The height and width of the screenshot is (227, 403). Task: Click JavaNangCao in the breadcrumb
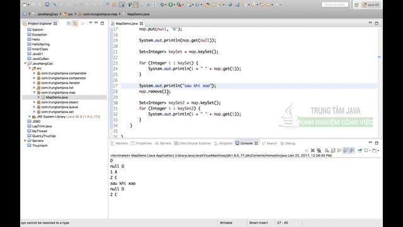click(x=48, y=14)
